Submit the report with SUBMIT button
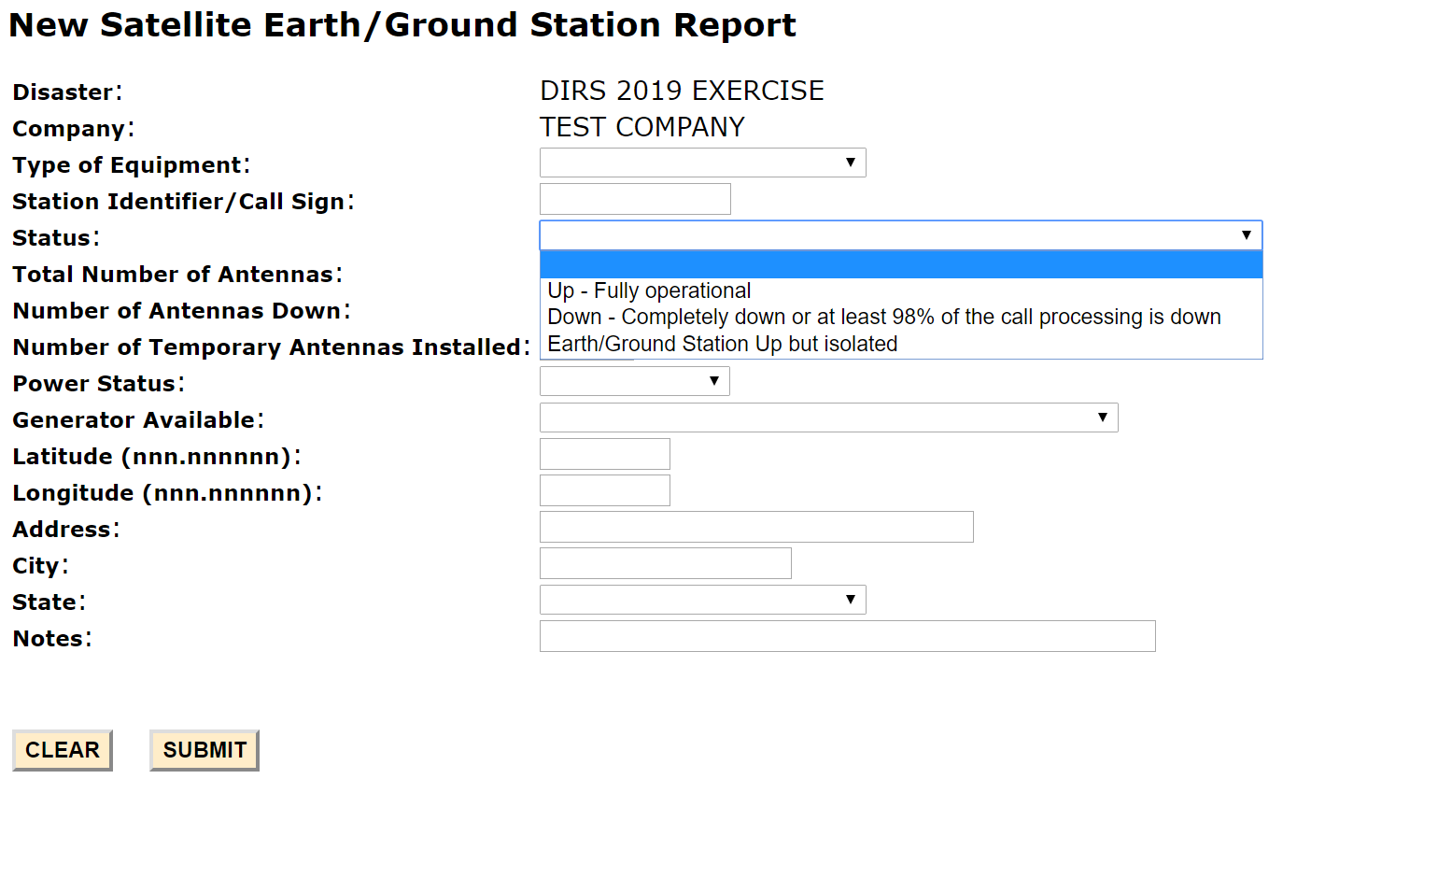 pyautogui.click(x=204, y=750)
